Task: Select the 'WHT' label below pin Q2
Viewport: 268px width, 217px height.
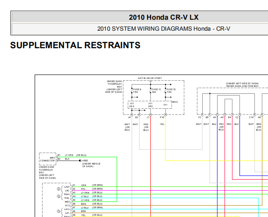Action: click(x=135, y=125)
